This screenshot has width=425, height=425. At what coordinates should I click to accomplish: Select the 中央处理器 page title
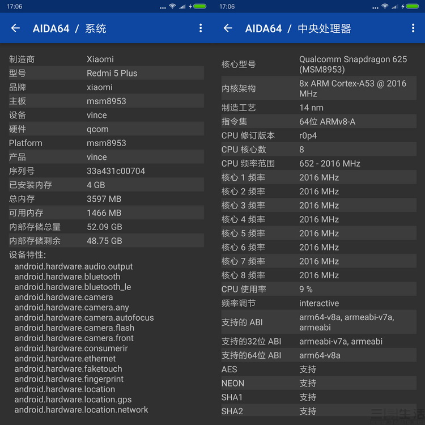[x=324, y=28]
